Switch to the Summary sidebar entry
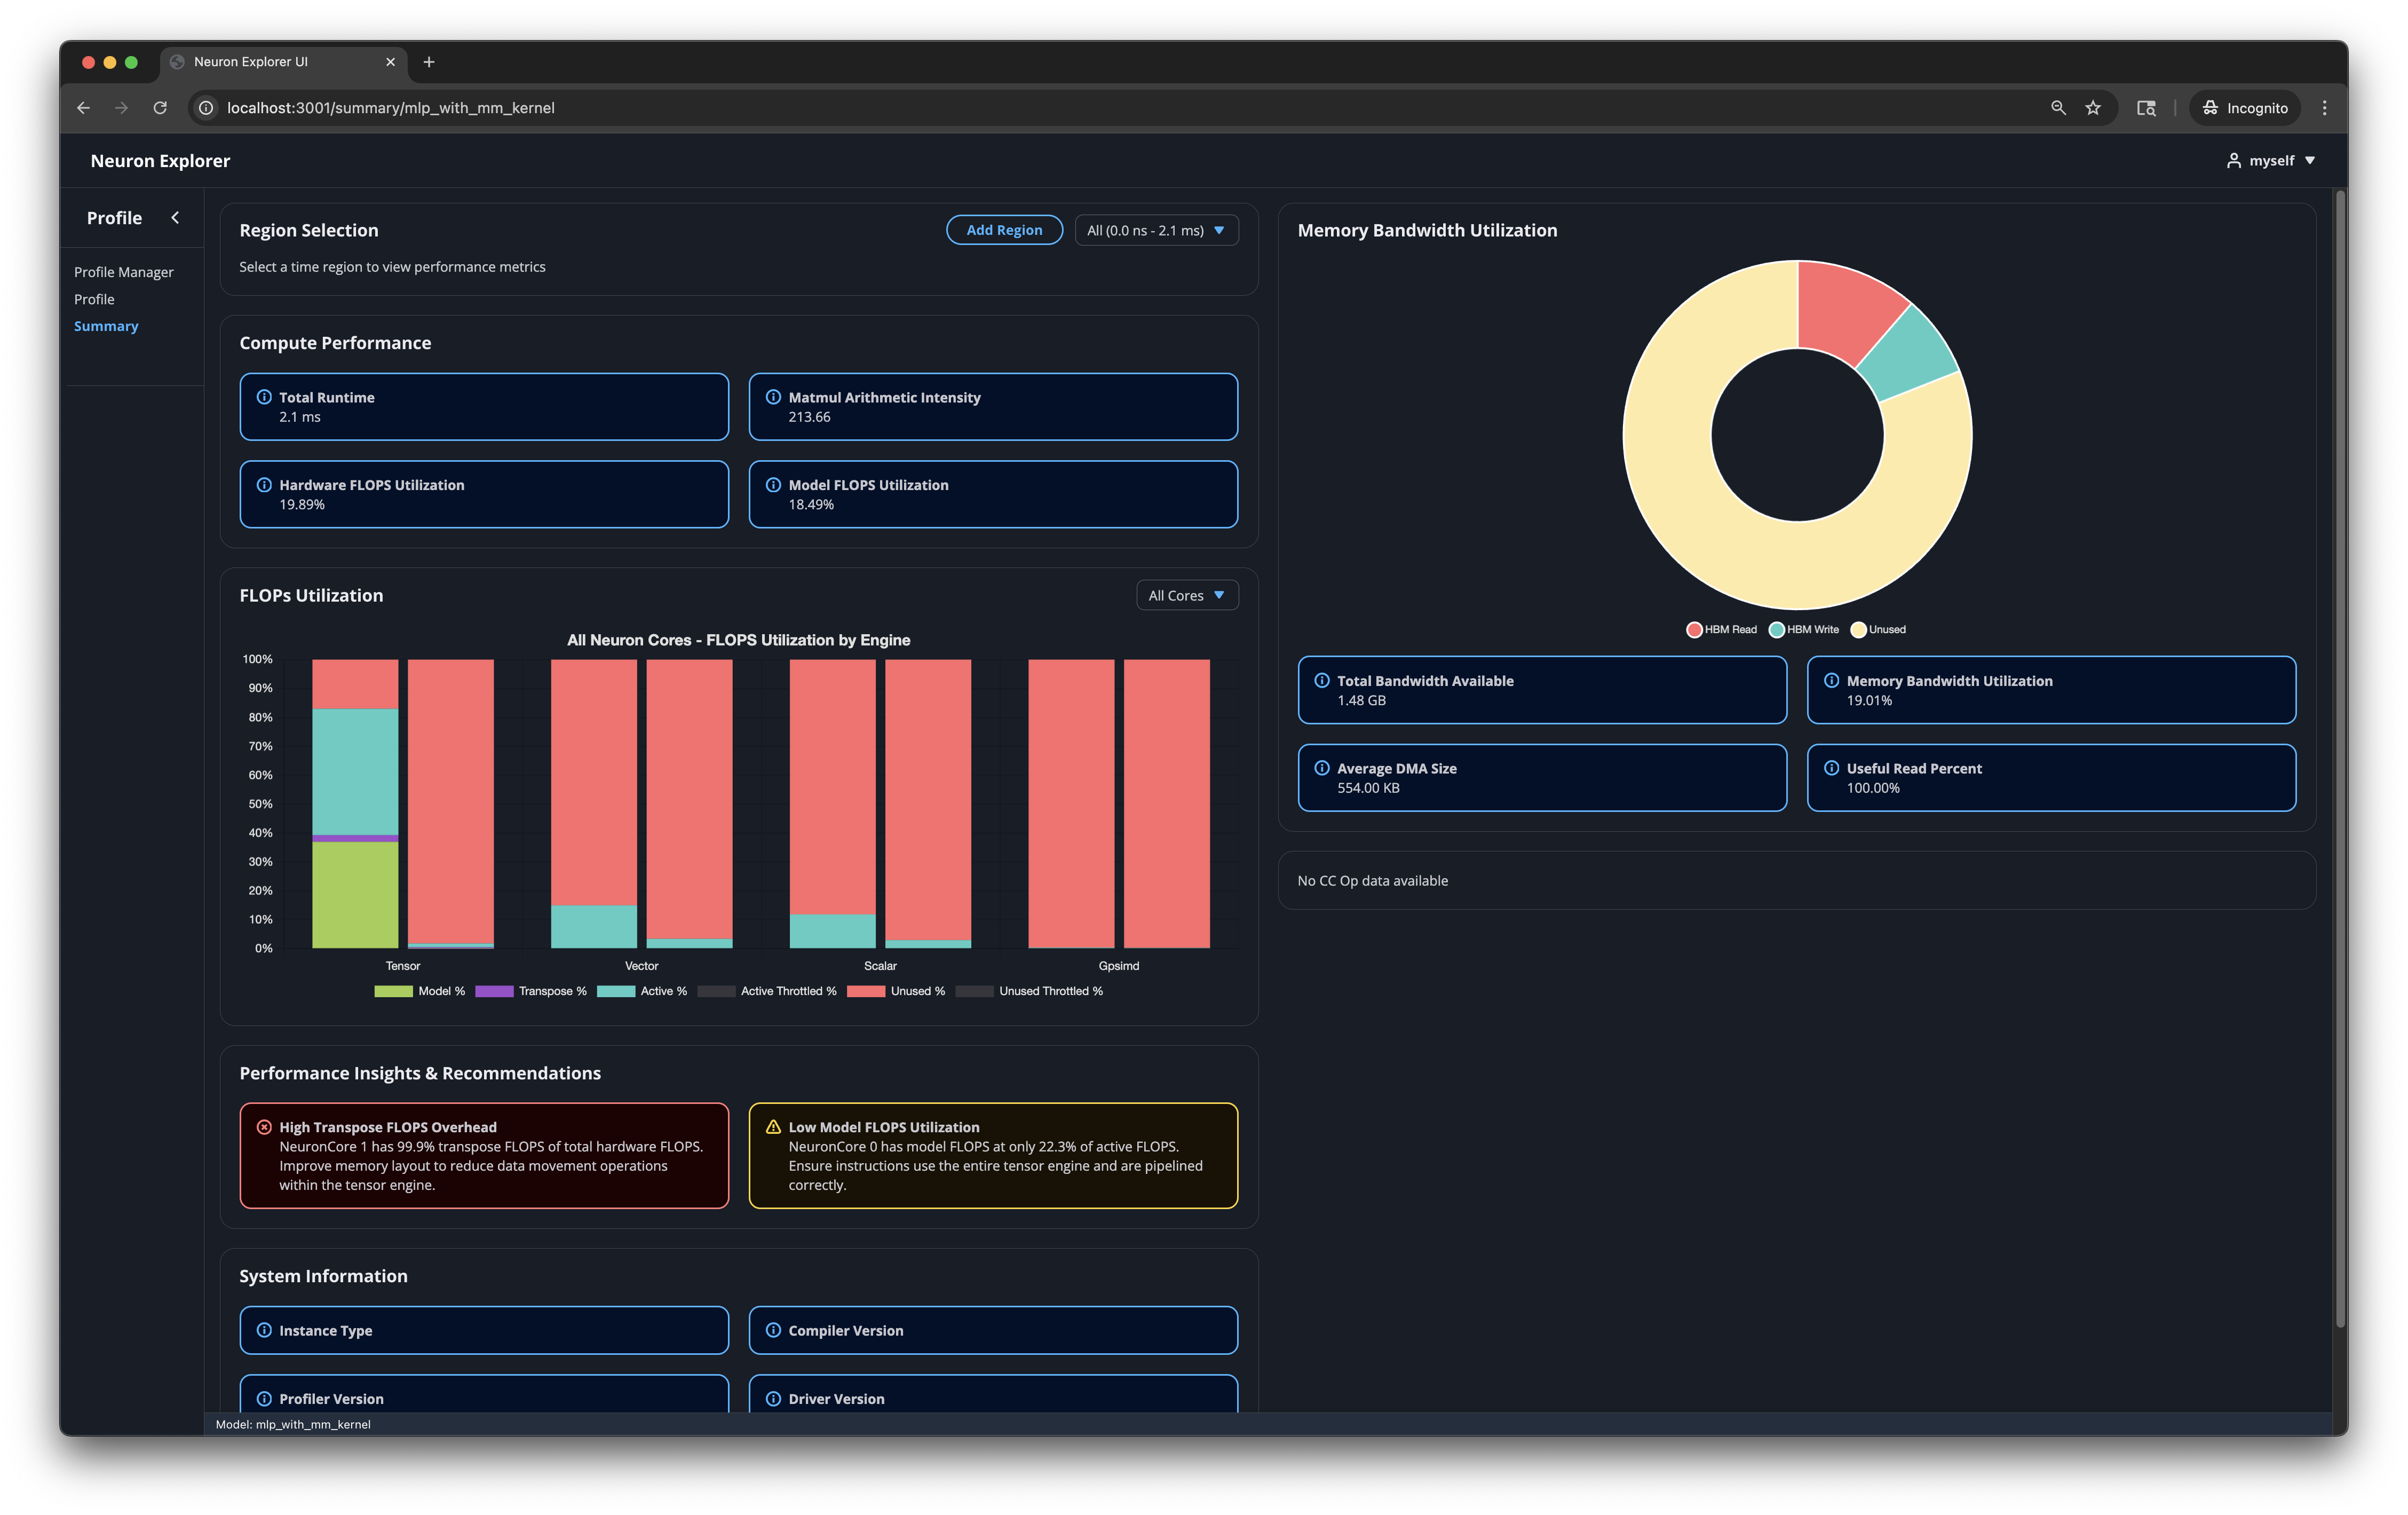 coord(106,325)
